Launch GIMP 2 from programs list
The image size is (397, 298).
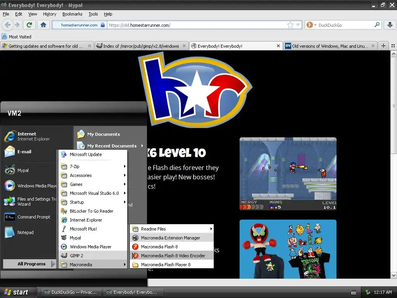point(93,255)
